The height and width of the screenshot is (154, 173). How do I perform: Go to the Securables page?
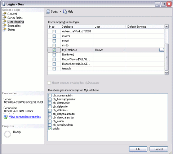(14, 26)
